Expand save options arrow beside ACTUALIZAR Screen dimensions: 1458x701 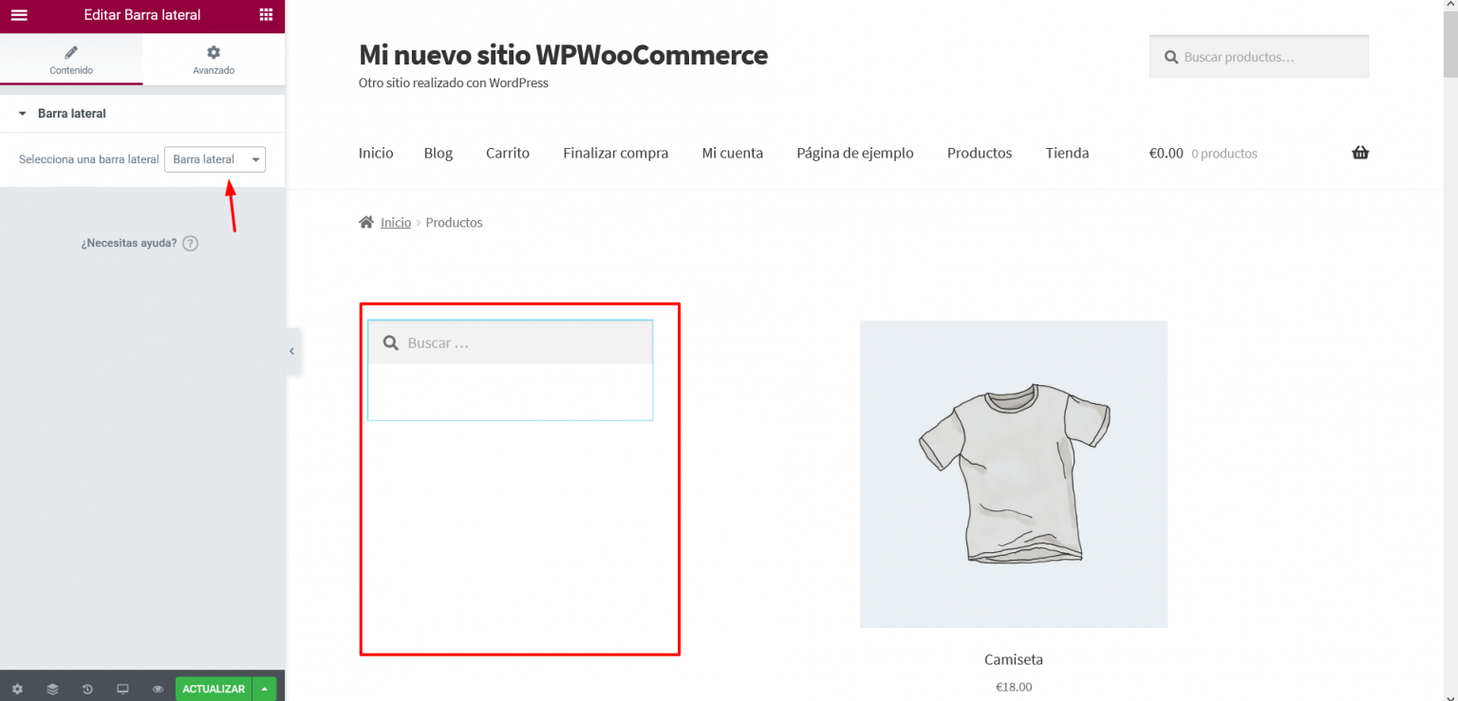pos(264,690)
